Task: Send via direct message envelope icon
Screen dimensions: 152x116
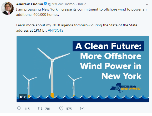Action: coord(82,108)
